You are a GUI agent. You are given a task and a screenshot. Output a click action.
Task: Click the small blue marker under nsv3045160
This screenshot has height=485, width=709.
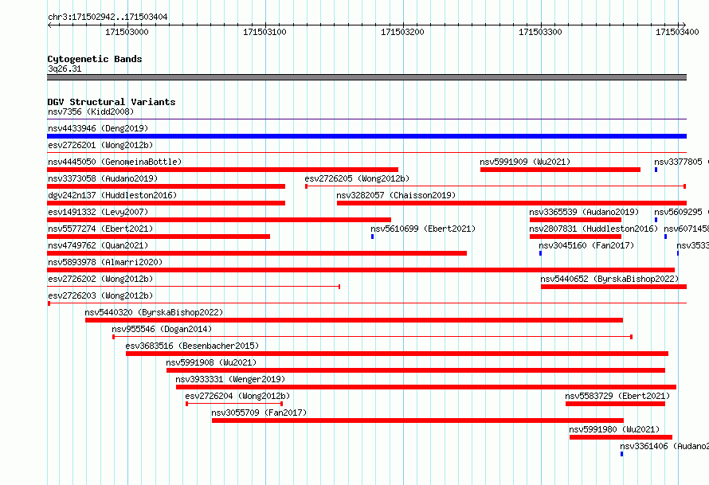(540, 253)
